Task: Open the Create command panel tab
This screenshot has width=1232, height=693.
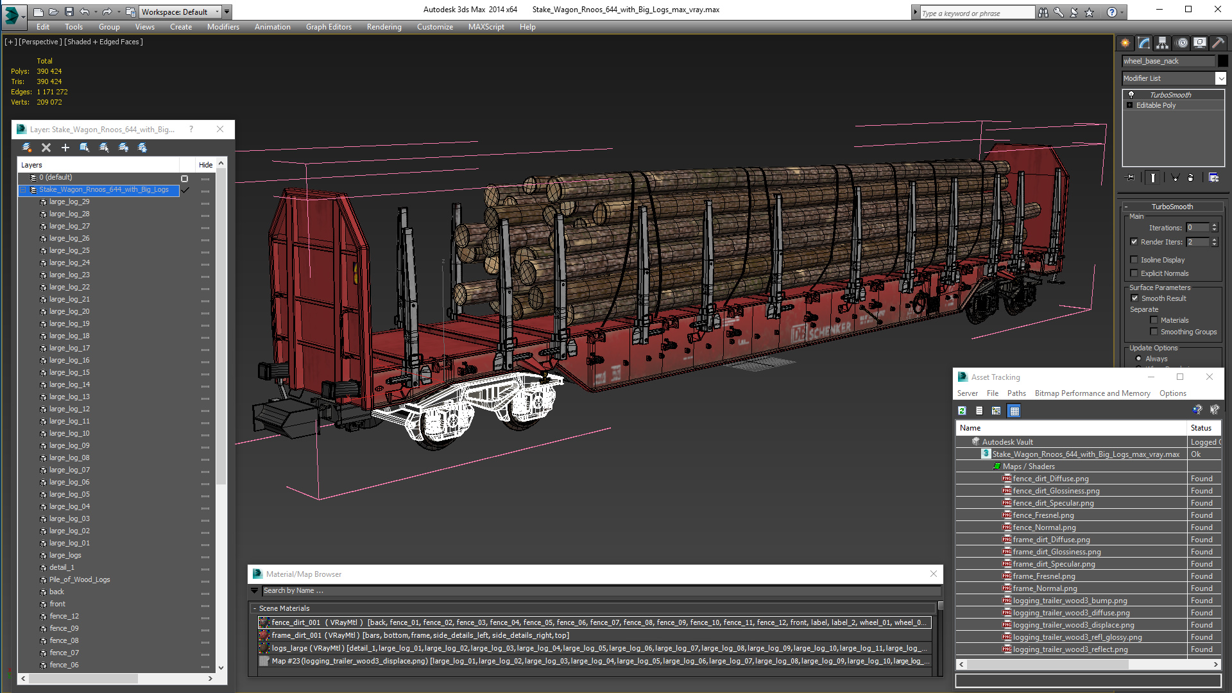Action: click(1125, 43)
